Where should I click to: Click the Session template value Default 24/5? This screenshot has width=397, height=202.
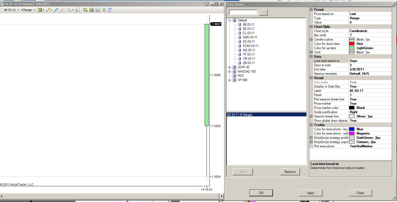coord(370,74)
